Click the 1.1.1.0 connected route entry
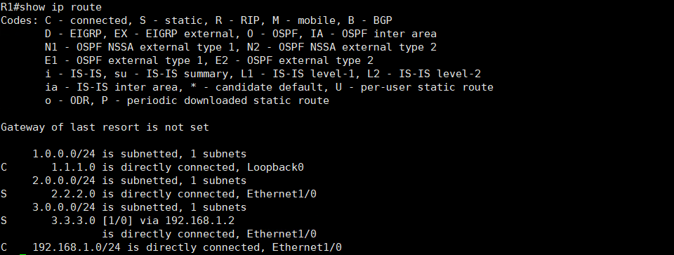Image resolution: width=674 pixels, height=255 pixels. coord(152,167)
